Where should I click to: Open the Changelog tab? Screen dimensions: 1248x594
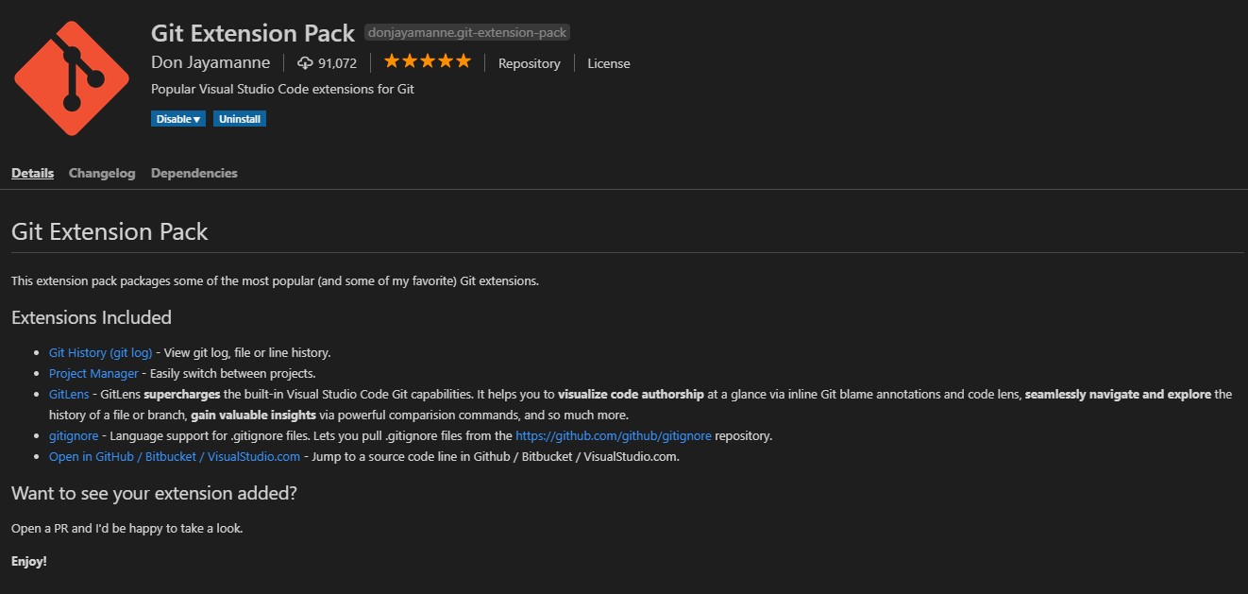(102, 173)
